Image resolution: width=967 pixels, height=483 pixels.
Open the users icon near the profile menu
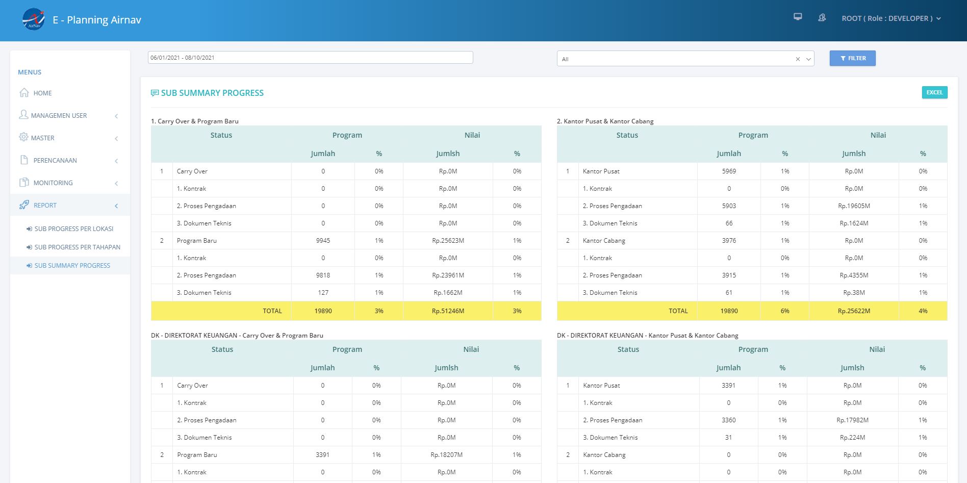[821, 18]
